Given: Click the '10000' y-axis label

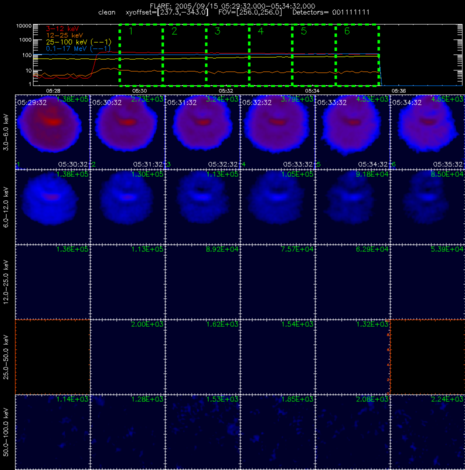Looking at the screenshot, I should tap(24, 26).
